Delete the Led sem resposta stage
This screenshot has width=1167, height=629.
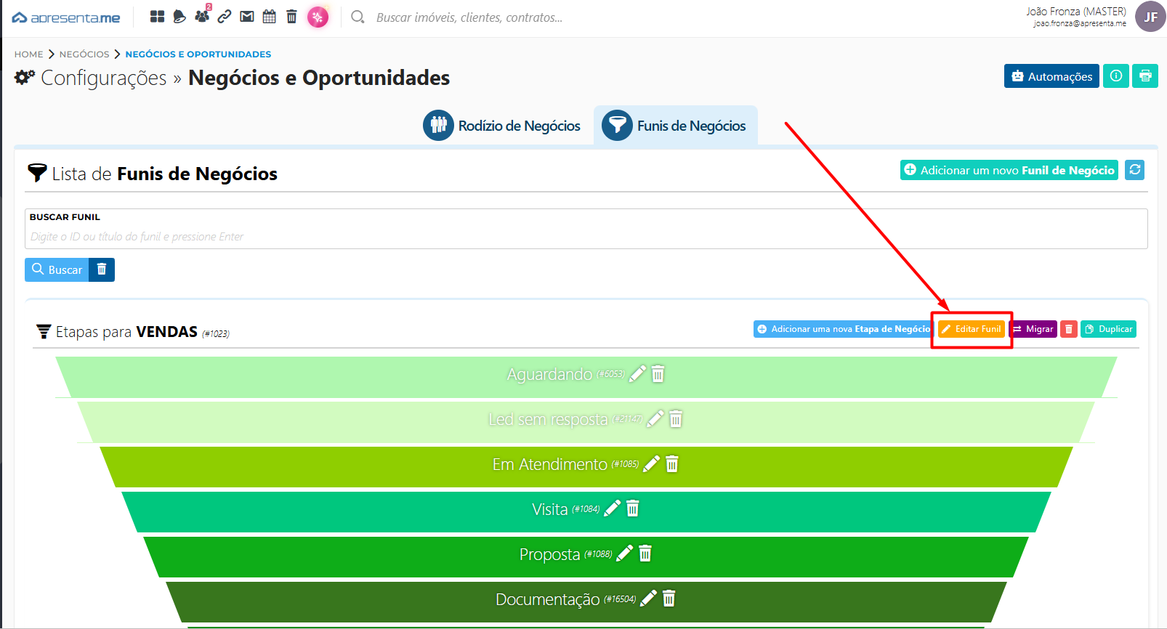coord(676,419)
